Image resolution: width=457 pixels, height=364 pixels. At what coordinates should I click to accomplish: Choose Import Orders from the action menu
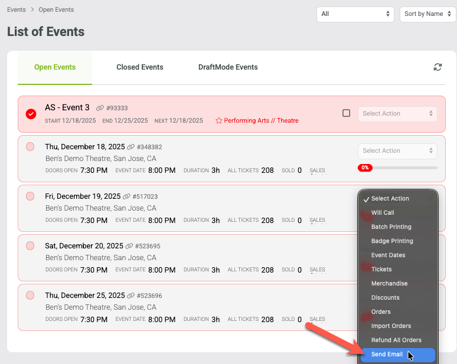(397, 326)
